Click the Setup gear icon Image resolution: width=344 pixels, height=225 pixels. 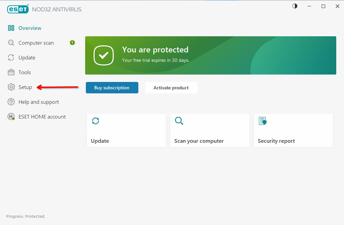11,87
